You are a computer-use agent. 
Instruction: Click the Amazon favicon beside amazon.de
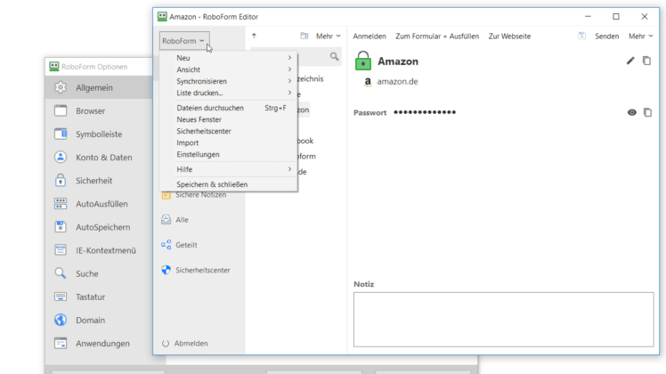(368, 82)
